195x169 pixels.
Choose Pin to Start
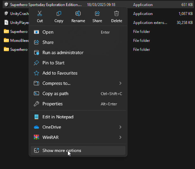click(x=78, y=63)
